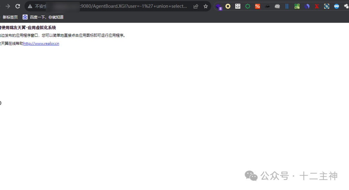Click the green gear-shaped extension icon

(x=248, y=6)
